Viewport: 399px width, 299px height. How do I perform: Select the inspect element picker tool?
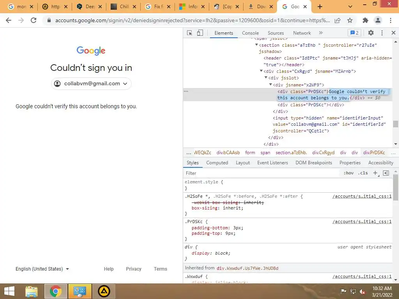click(189, 33)
